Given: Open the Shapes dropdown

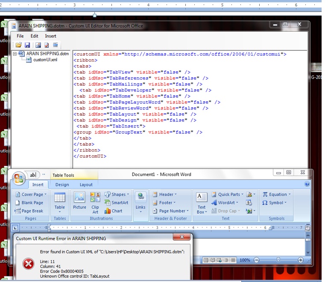Looking at the screenshot, I should tap(117, 194).
